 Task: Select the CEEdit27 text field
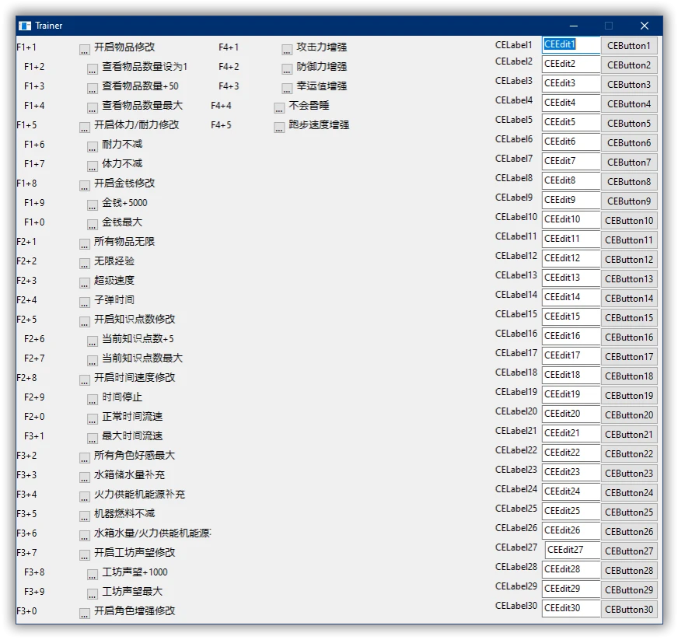571,550
